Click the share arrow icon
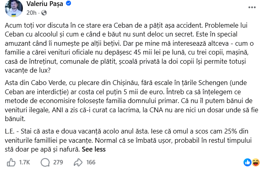Screen dimensions: 264x174 78,162
